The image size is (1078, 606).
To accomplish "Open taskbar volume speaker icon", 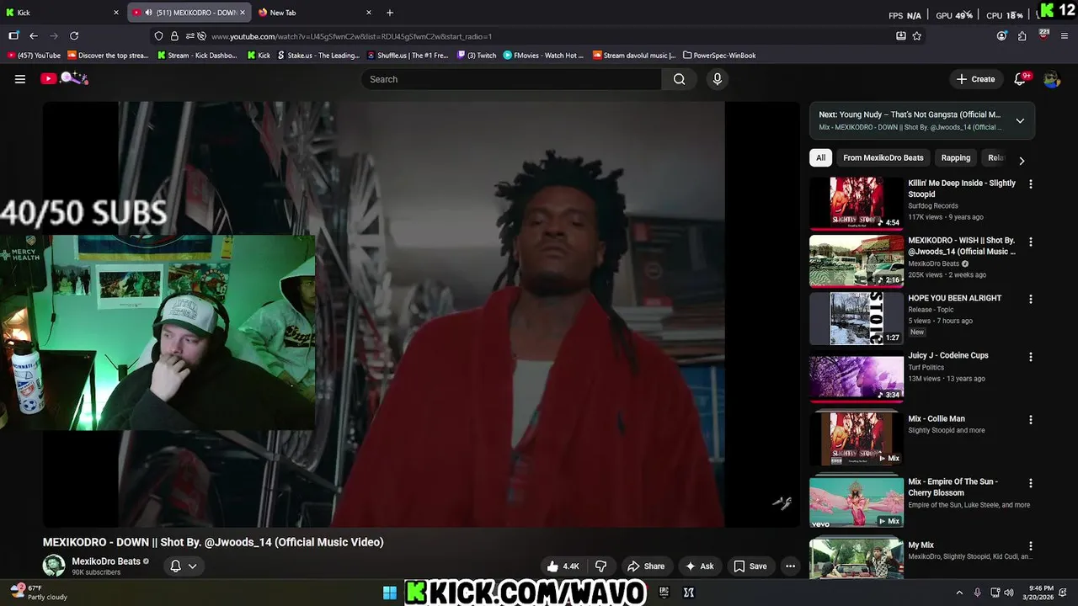I will (1009, 593).
